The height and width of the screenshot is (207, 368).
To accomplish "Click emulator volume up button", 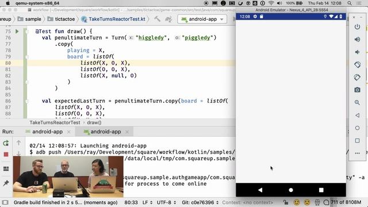I will 357,39.
